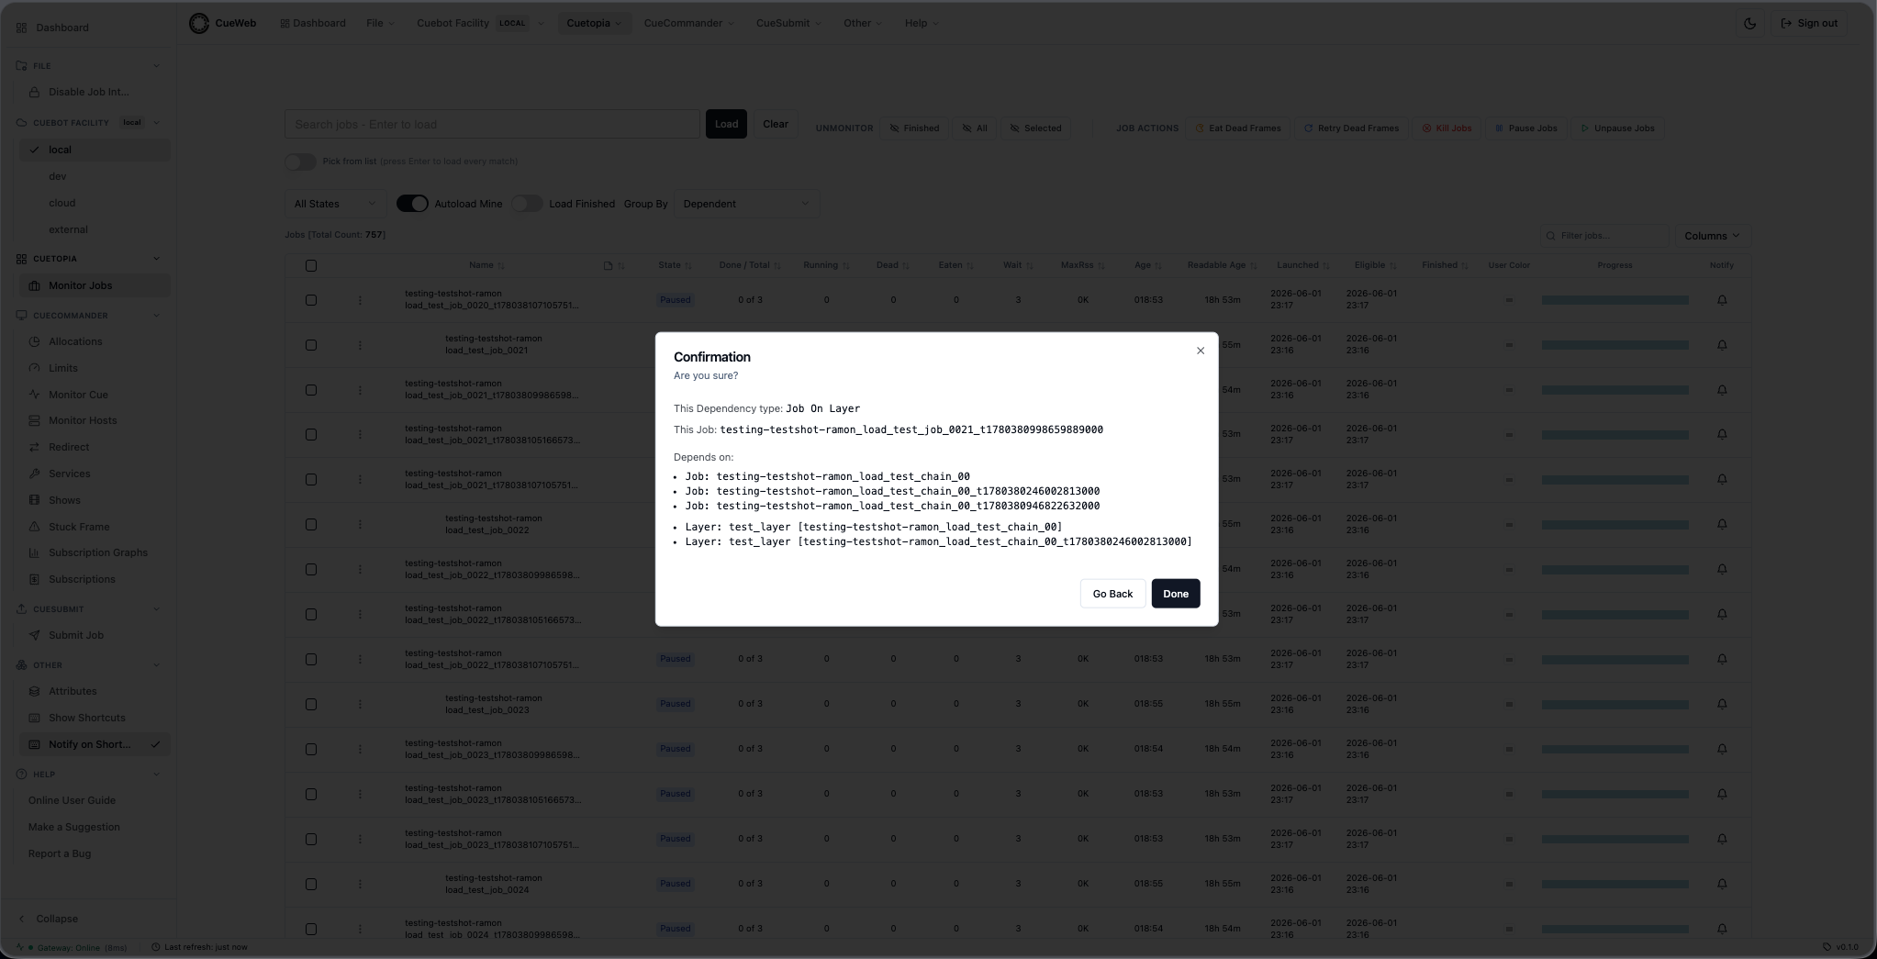Click notify bell for load_test_job_0024 row
Image resolution: width=1877 pixels, height=959 pixels.
point(1722,884)
